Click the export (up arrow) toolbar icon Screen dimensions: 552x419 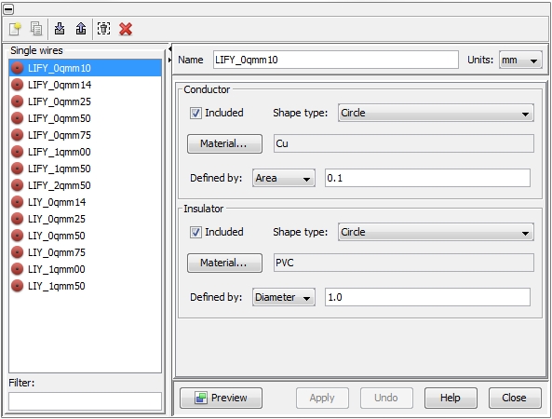(81, 29)
